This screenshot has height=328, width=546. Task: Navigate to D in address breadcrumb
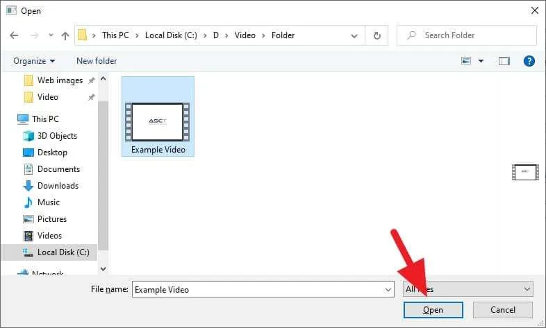pyautogui.click(x=216, y=35)
